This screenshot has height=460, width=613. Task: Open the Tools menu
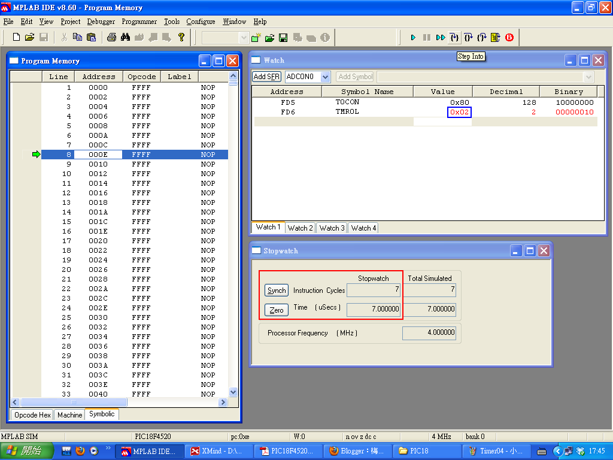(172, 22)
